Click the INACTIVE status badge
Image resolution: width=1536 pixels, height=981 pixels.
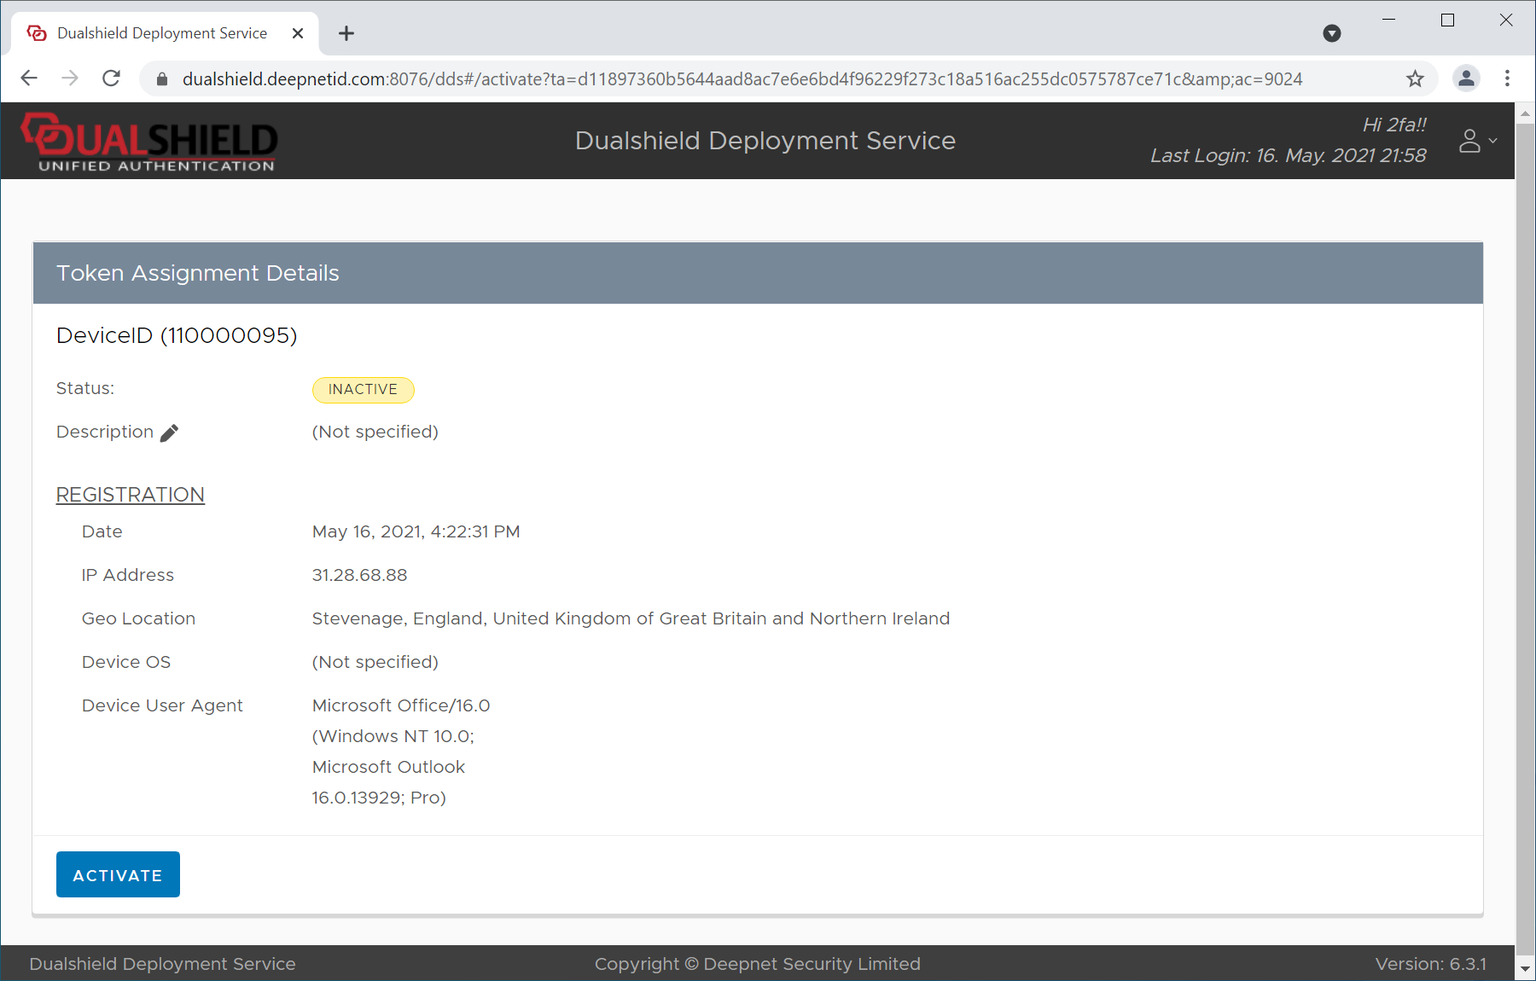click(x=363, y=389)
